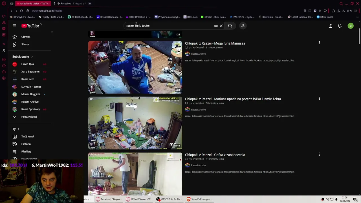Open the ad blocker shield icon
Viewport: 361px width, 203px height.
315,11
